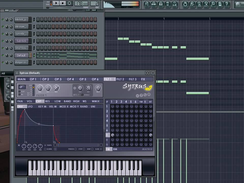Image resolution: width=244 pixels, height=183 pixels.
Task: Click the filter RES knob
Action: tap(56, 88)
